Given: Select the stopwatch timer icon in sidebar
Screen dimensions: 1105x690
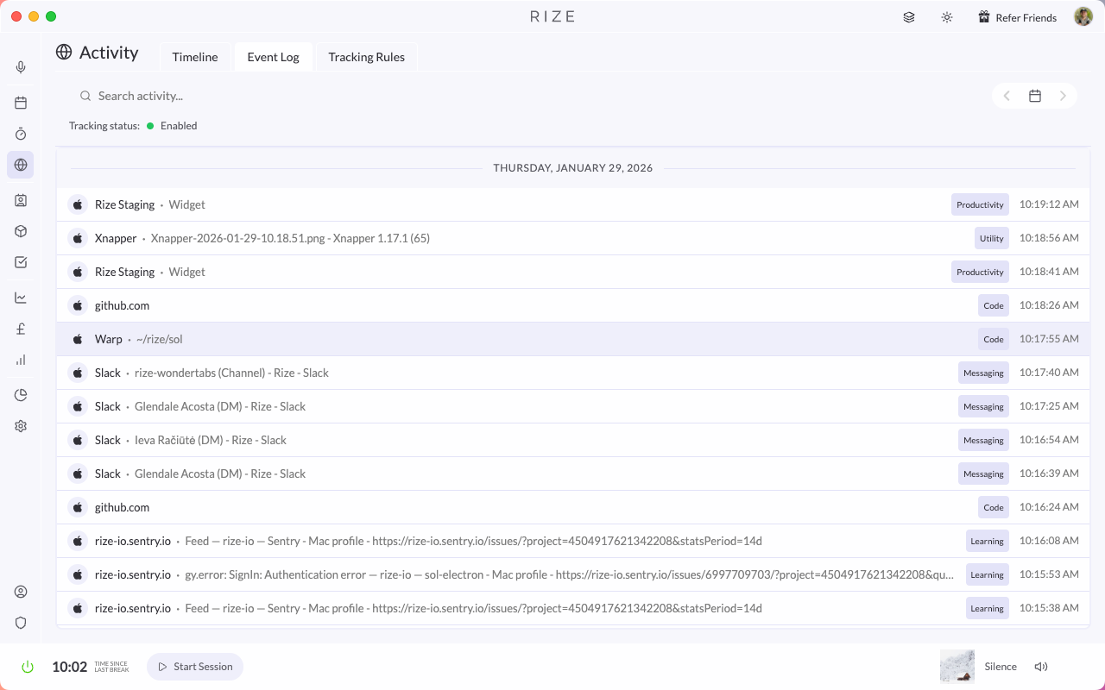Looking at the screenshot, I should point(21,134).
